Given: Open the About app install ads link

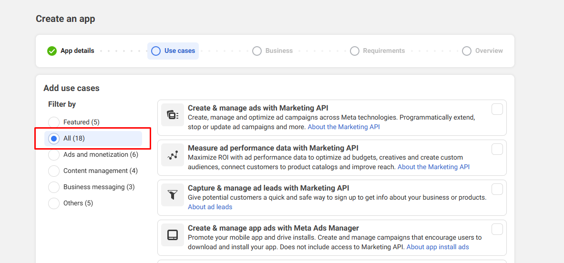Looking at the screenshot, I should (x=438, y=247).
